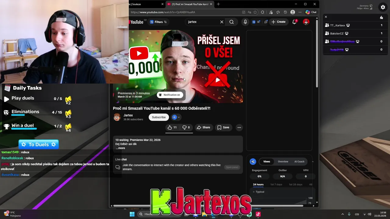
Task: Open browser history clock icon
Action: 285,12
